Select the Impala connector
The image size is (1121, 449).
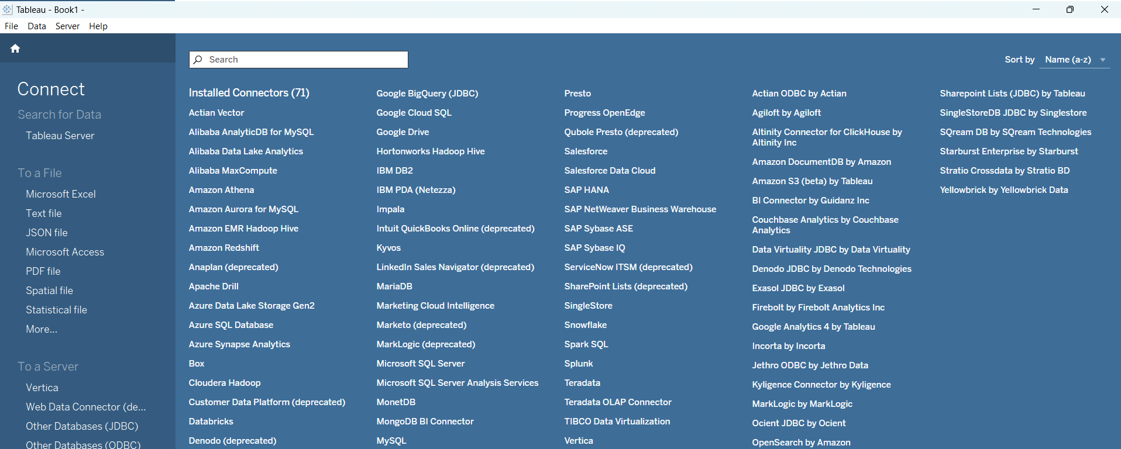click(x=391, y=209)
